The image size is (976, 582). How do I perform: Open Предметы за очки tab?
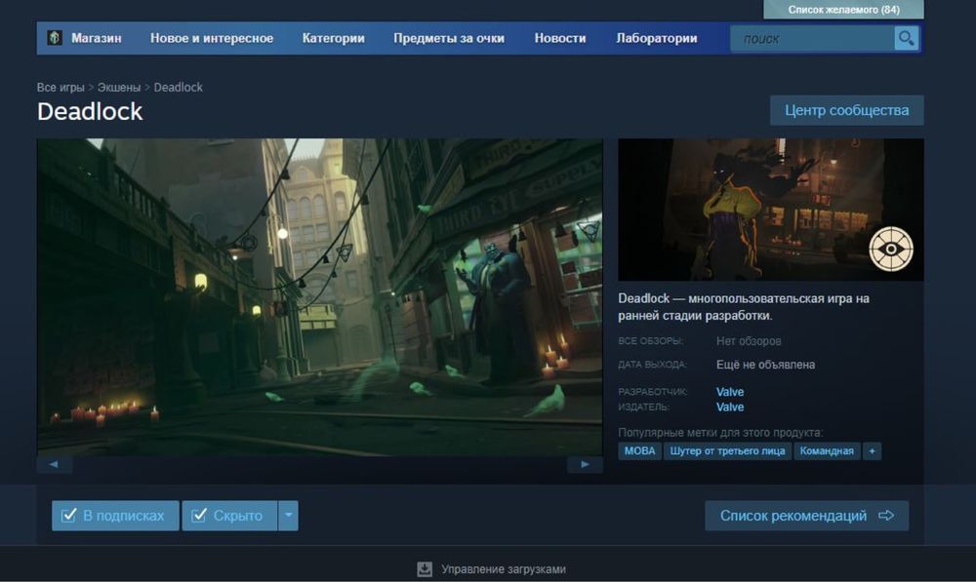pyautogui.click(x=449, y=38)
